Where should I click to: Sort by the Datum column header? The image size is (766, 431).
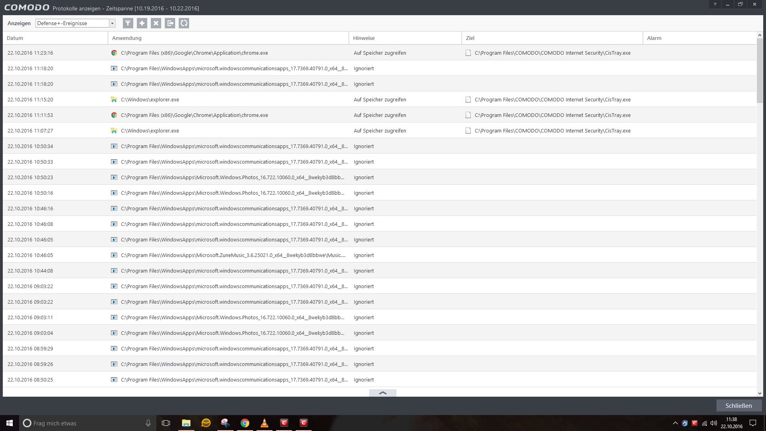(x=15, y=38)
